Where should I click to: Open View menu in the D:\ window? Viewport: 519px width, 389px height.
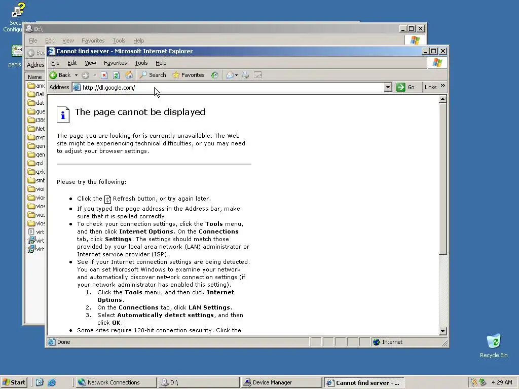(x=68, y=41)
